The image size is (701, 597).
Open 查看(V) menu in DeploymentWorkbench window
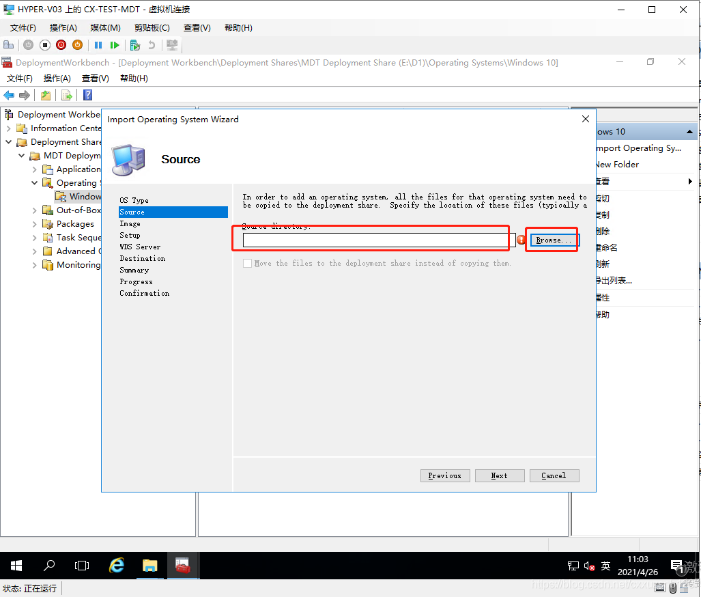pos(96,79)
